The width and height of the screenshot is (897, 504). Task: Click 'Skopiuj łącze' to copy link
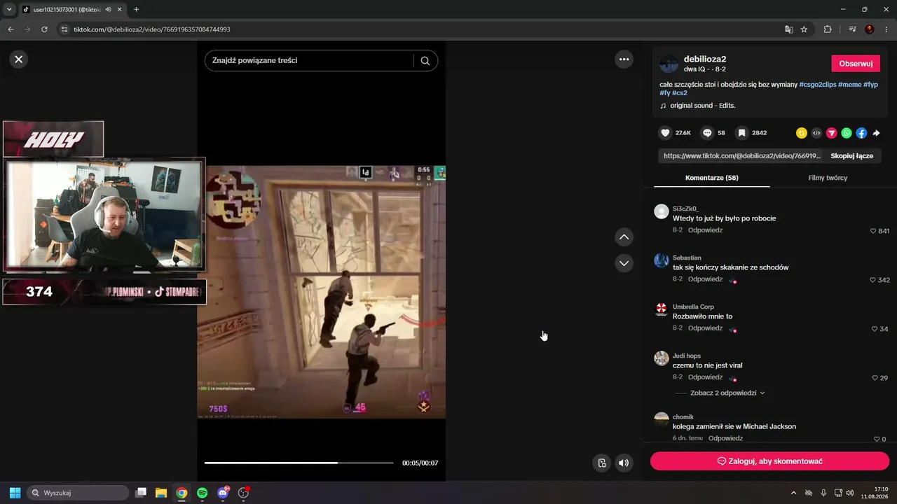[851, 156]
